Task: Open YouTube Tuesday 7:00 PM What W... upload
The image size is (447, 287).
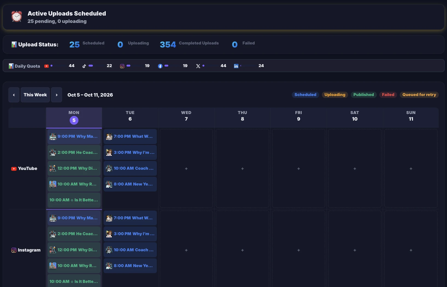Action: pyautogui.click(x=130, y=136)
